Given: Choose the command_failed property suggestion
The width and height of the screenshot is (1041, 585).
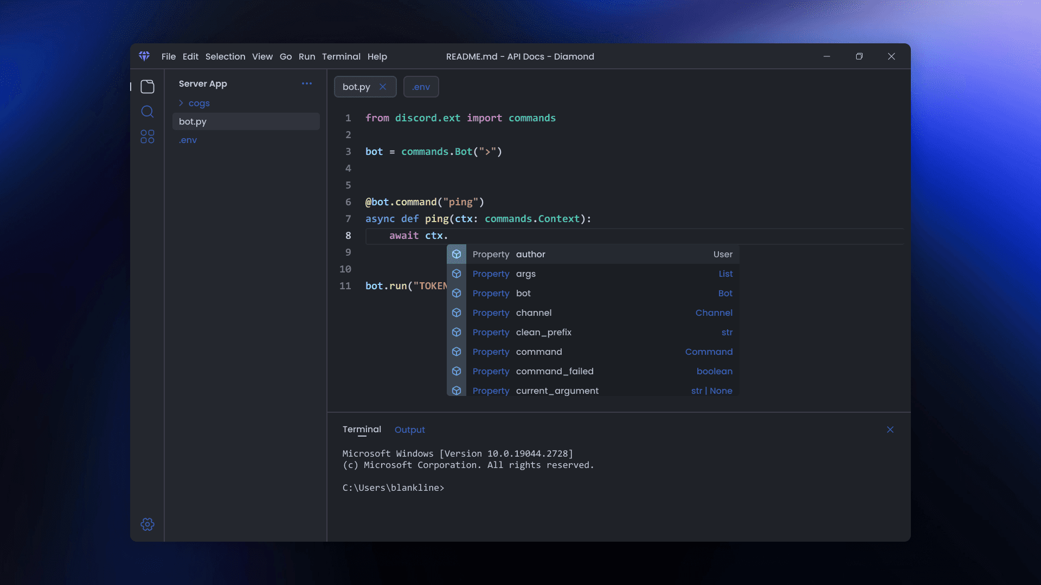Looking at the screenshot, I should [593, 371].
